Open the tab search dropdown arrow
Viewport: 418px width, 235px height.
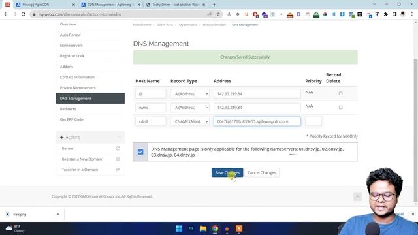[374, 5]
